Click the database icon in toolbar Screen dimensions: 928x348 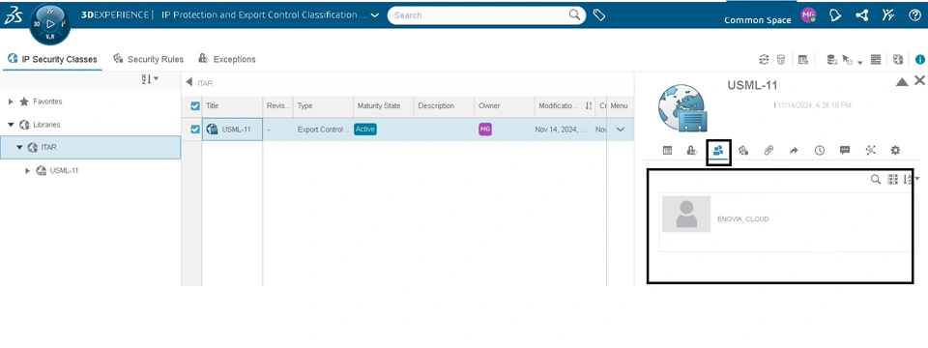pyautogui.click(x=831, y=59)
